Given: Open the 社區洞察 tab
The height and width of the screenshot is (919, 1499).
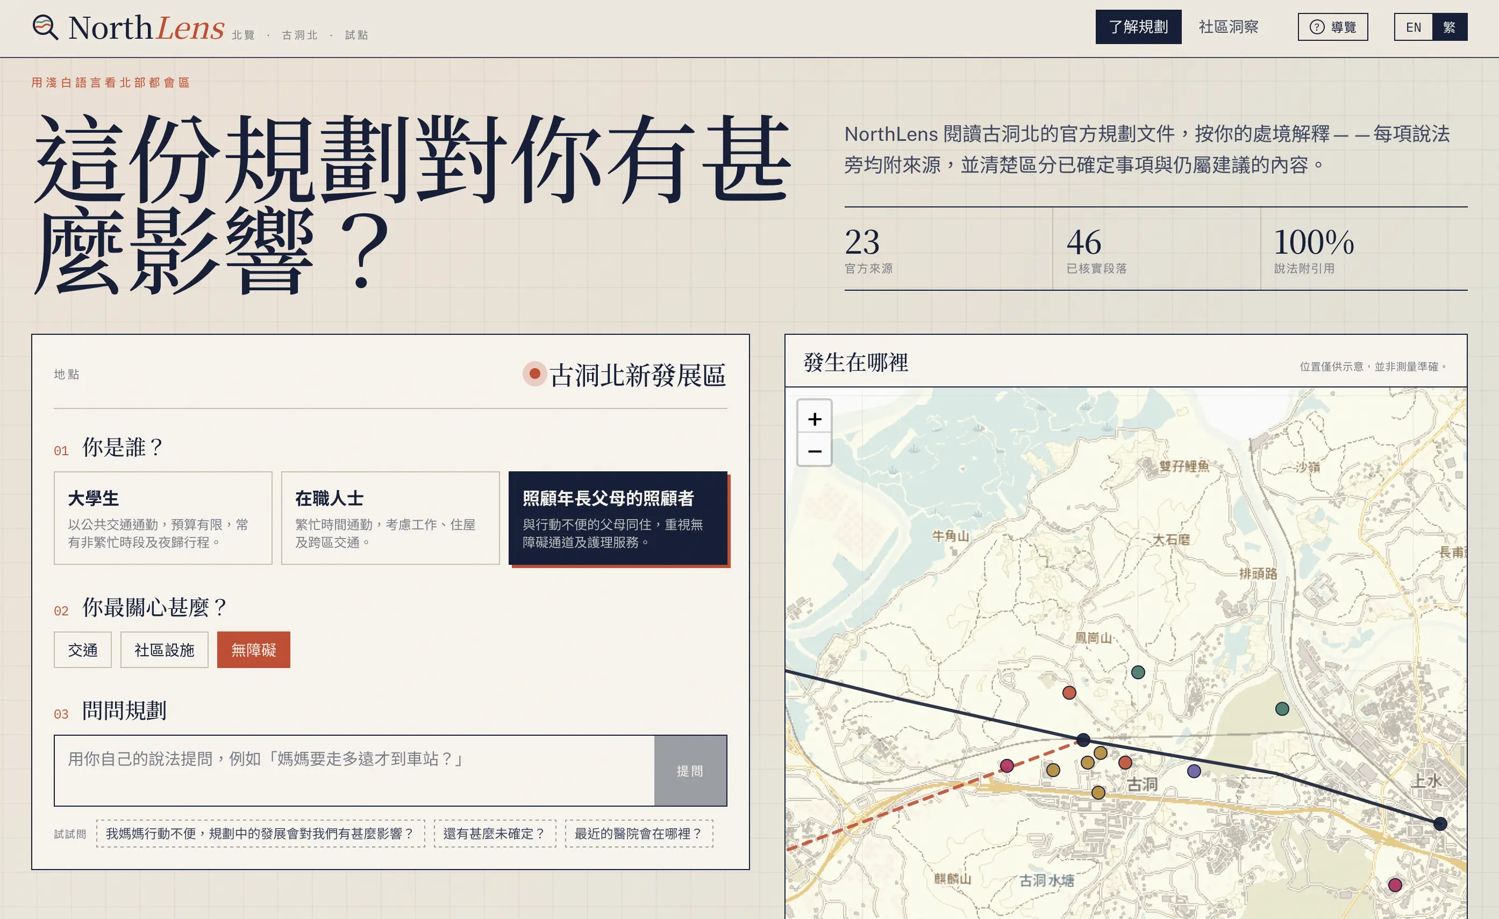Looking at the screenshot, I should [x=1228, y=27].
